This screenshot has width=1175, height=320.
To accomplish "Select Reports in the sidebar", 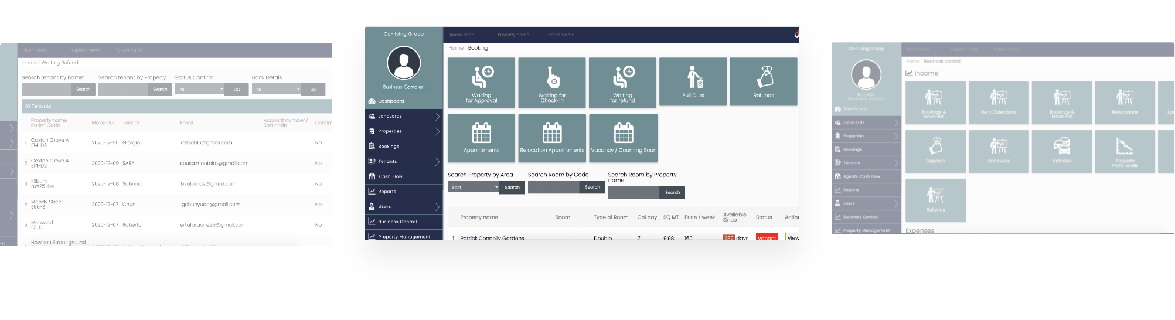I will click(x=387, y=192).
